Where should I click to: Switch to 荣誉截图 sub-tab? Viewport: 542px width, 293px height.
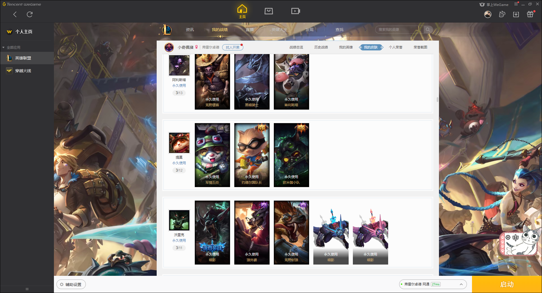click(420, 47)
